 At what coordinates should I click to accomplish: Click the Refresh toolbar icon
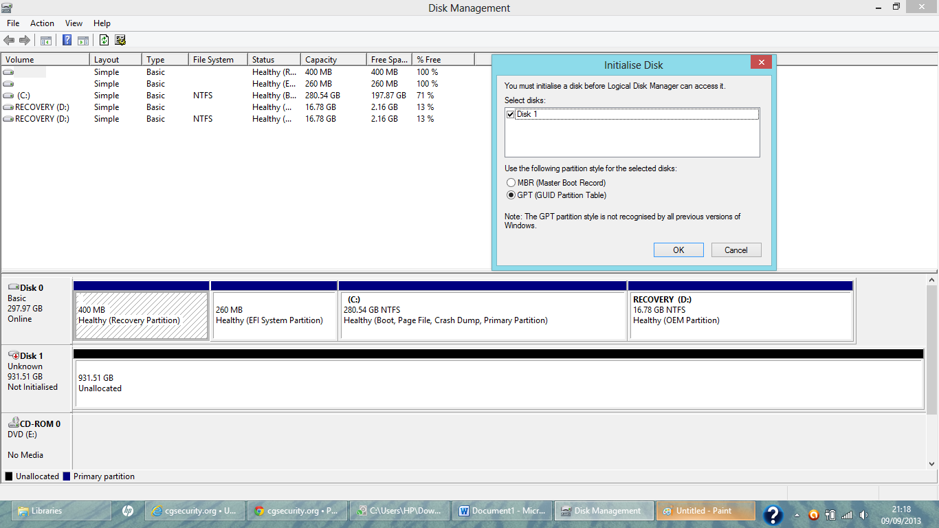(x=104, y=41)
